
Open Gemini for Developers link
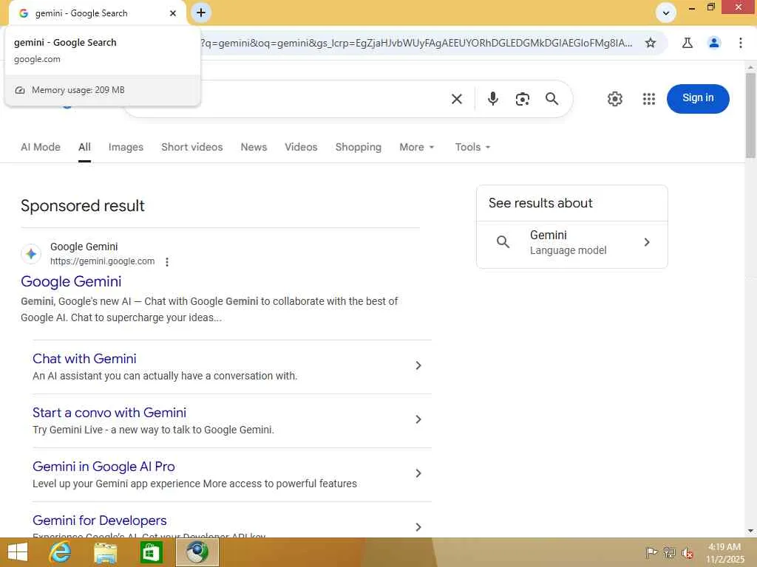click(100, 520)
